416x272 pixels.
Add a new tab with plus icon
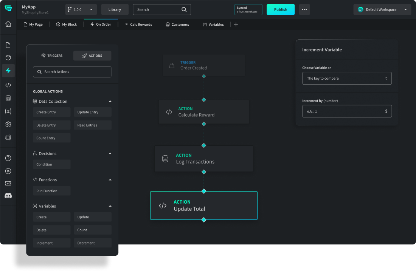(x=236, y=25)
